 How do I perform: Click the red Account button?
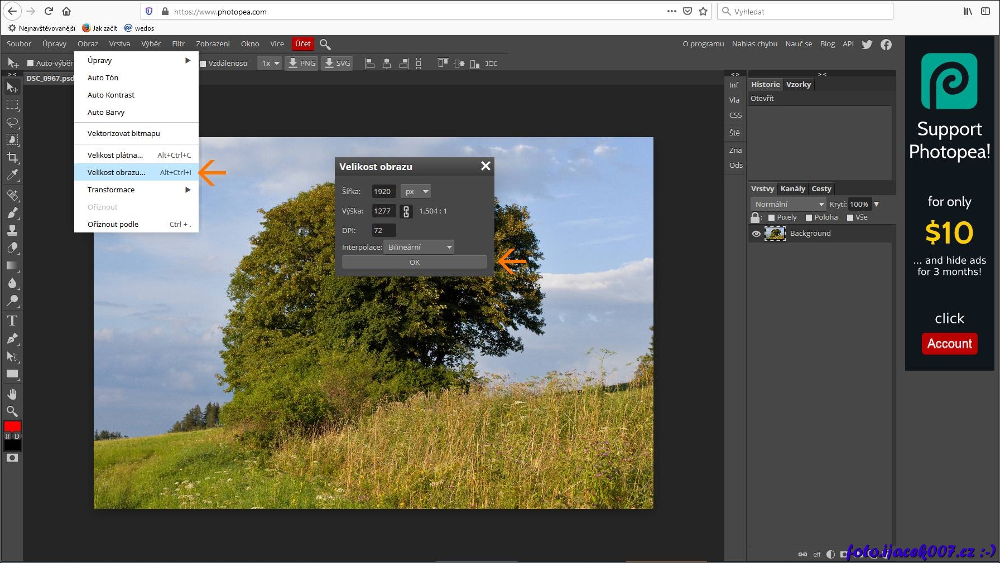949,343
